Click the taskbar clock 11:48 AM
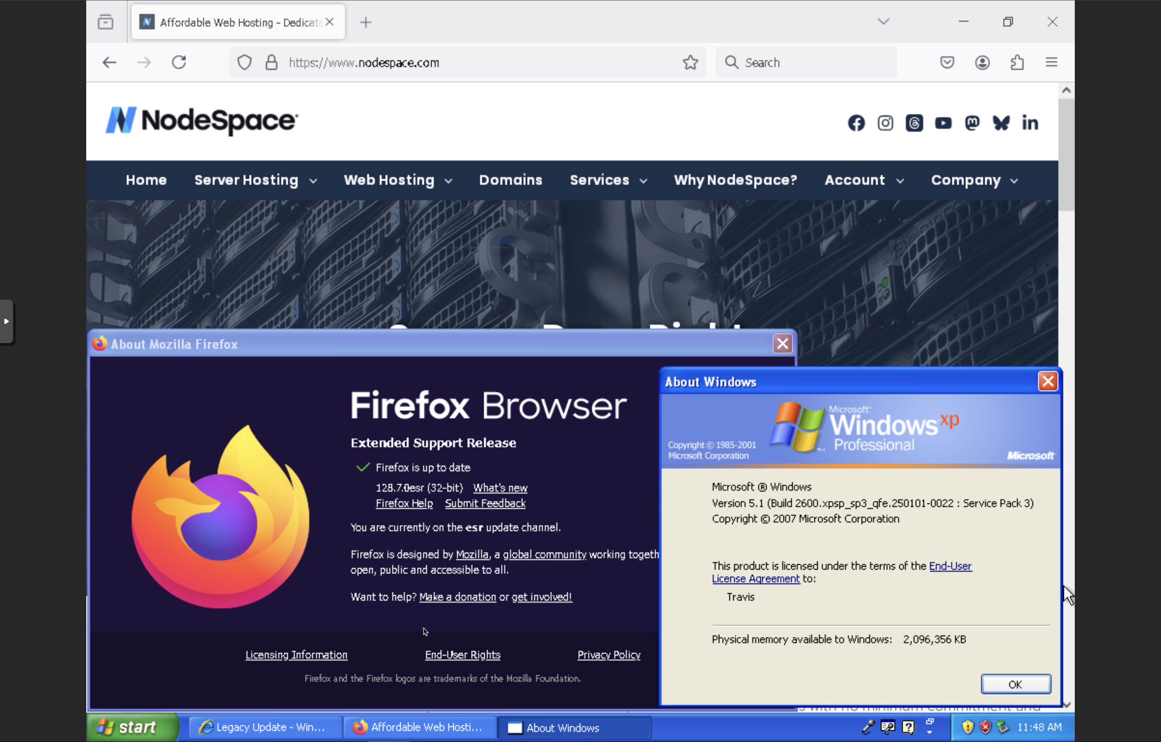Viewport: 1161px width, 742px height. [x=1039, y=727]
